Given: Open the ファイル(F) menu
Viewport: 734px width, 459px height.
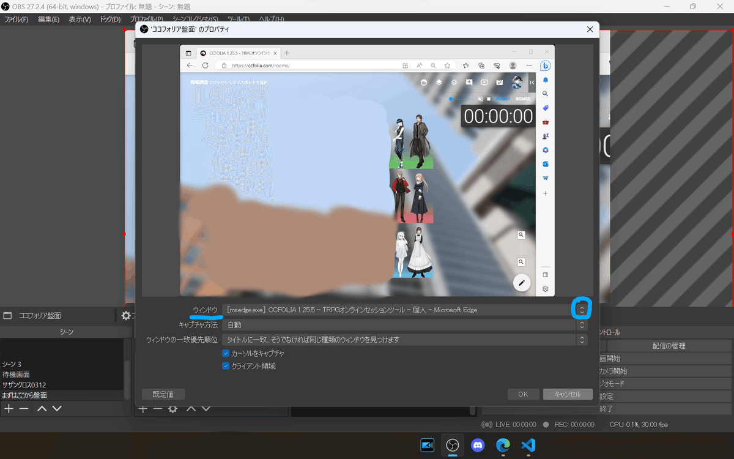Looking at the screenshot, I should 17,20.
